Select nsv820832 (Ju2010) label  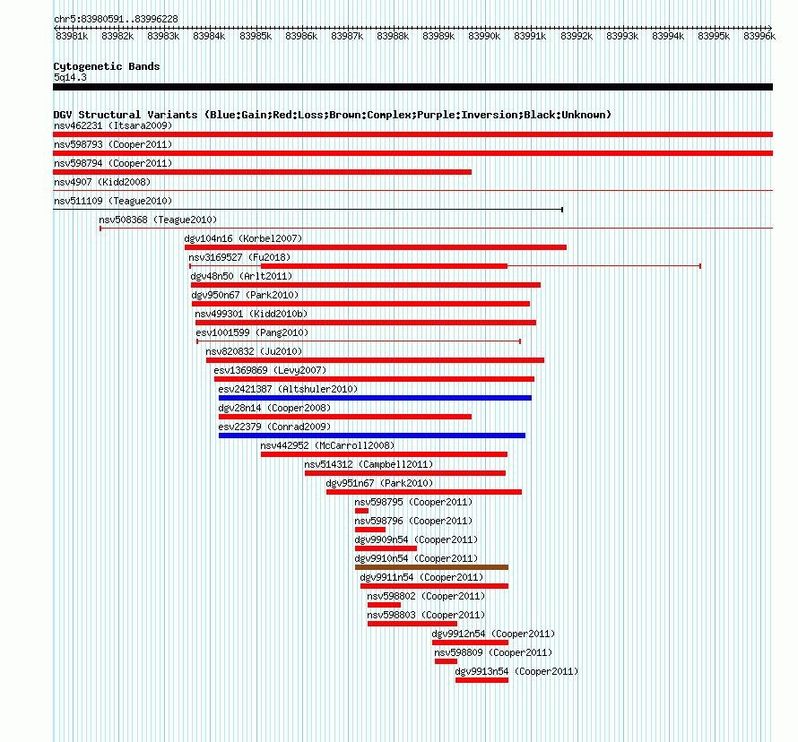click(x=254, y=351)
